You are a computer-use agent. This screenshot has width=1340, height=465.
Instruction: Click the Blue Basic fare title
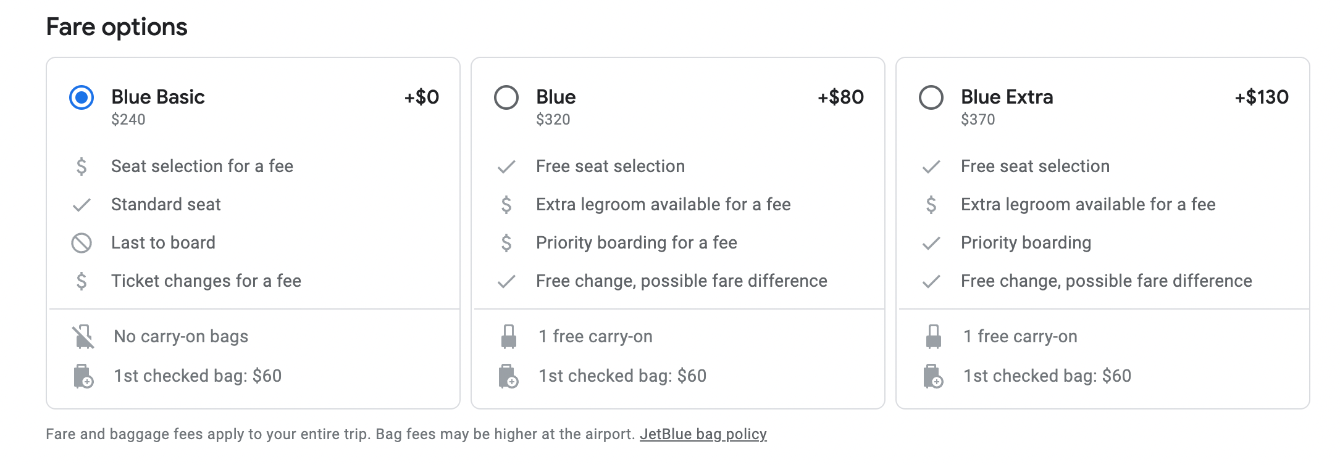[157, 97]
